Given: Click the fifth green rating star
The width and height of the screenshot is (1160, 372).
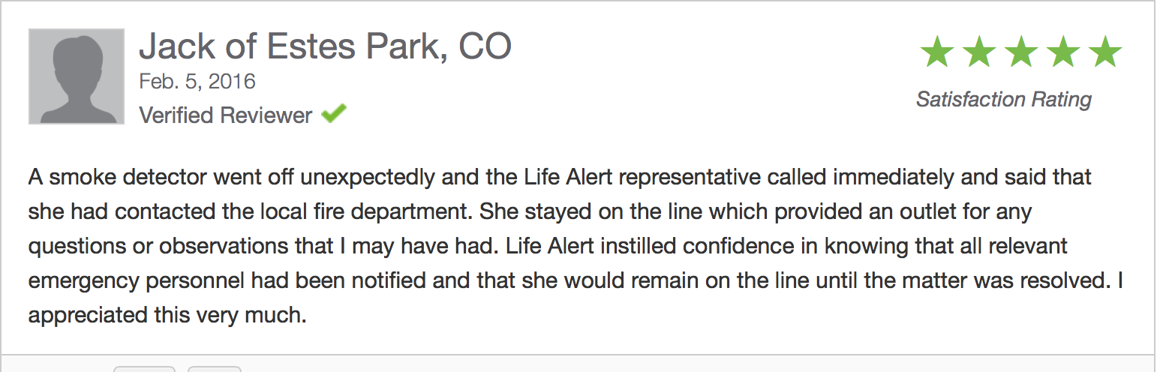Looking at the screenshot, I should [x=1104, y=52].
